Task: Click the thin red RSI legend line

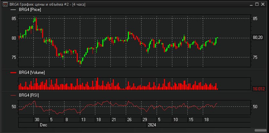Action: (13, 95)
